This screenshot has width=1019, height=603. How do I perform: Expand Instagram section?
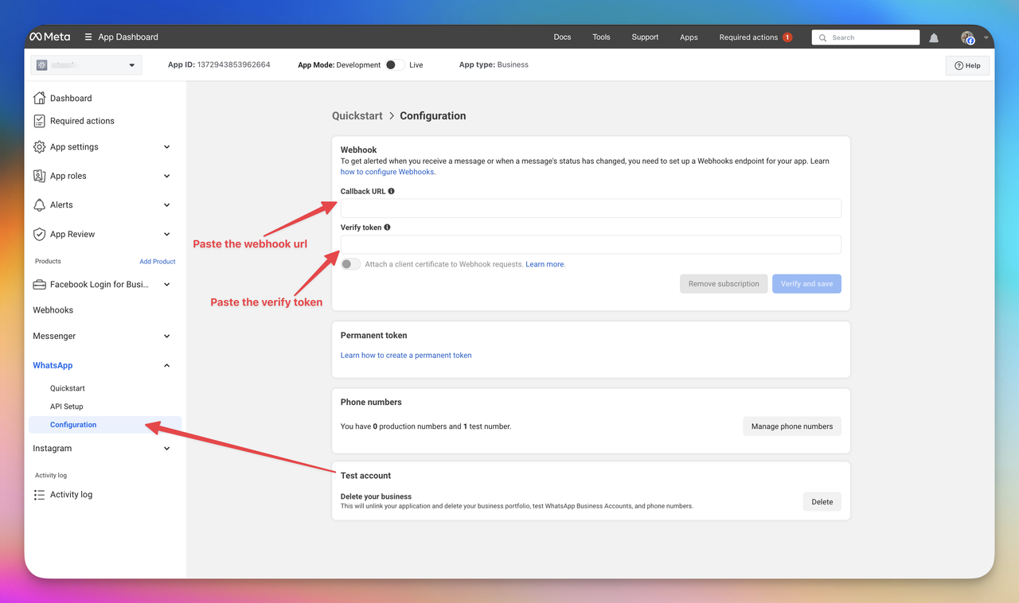tap(166, 449)
